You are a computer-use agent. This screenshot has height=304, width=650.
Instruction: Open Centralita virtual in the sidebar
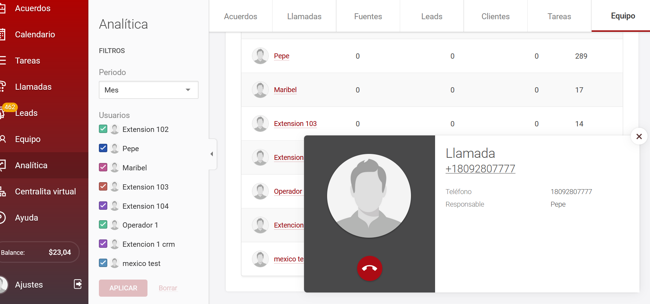pyautogui.click(x=45, y=192)
